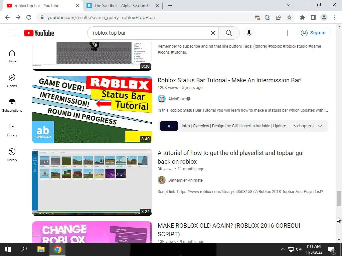Open the Windows Start menu
Image resolution: width=342 pixels, height=256 pixels.
(x=8, y=249)
